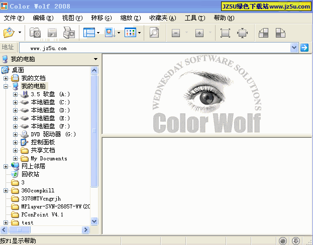Screen dimensions: 313x245
Task: Click the print toolbar icon
Action: [69, 33]
